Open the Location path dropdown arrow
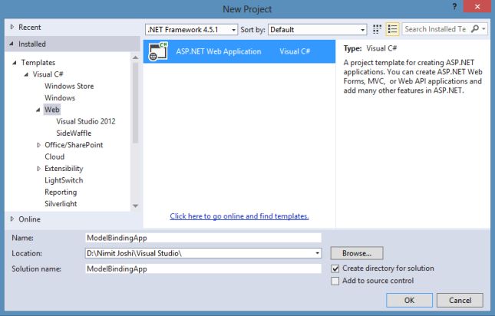495x316 pixels. tap(317, 253)
